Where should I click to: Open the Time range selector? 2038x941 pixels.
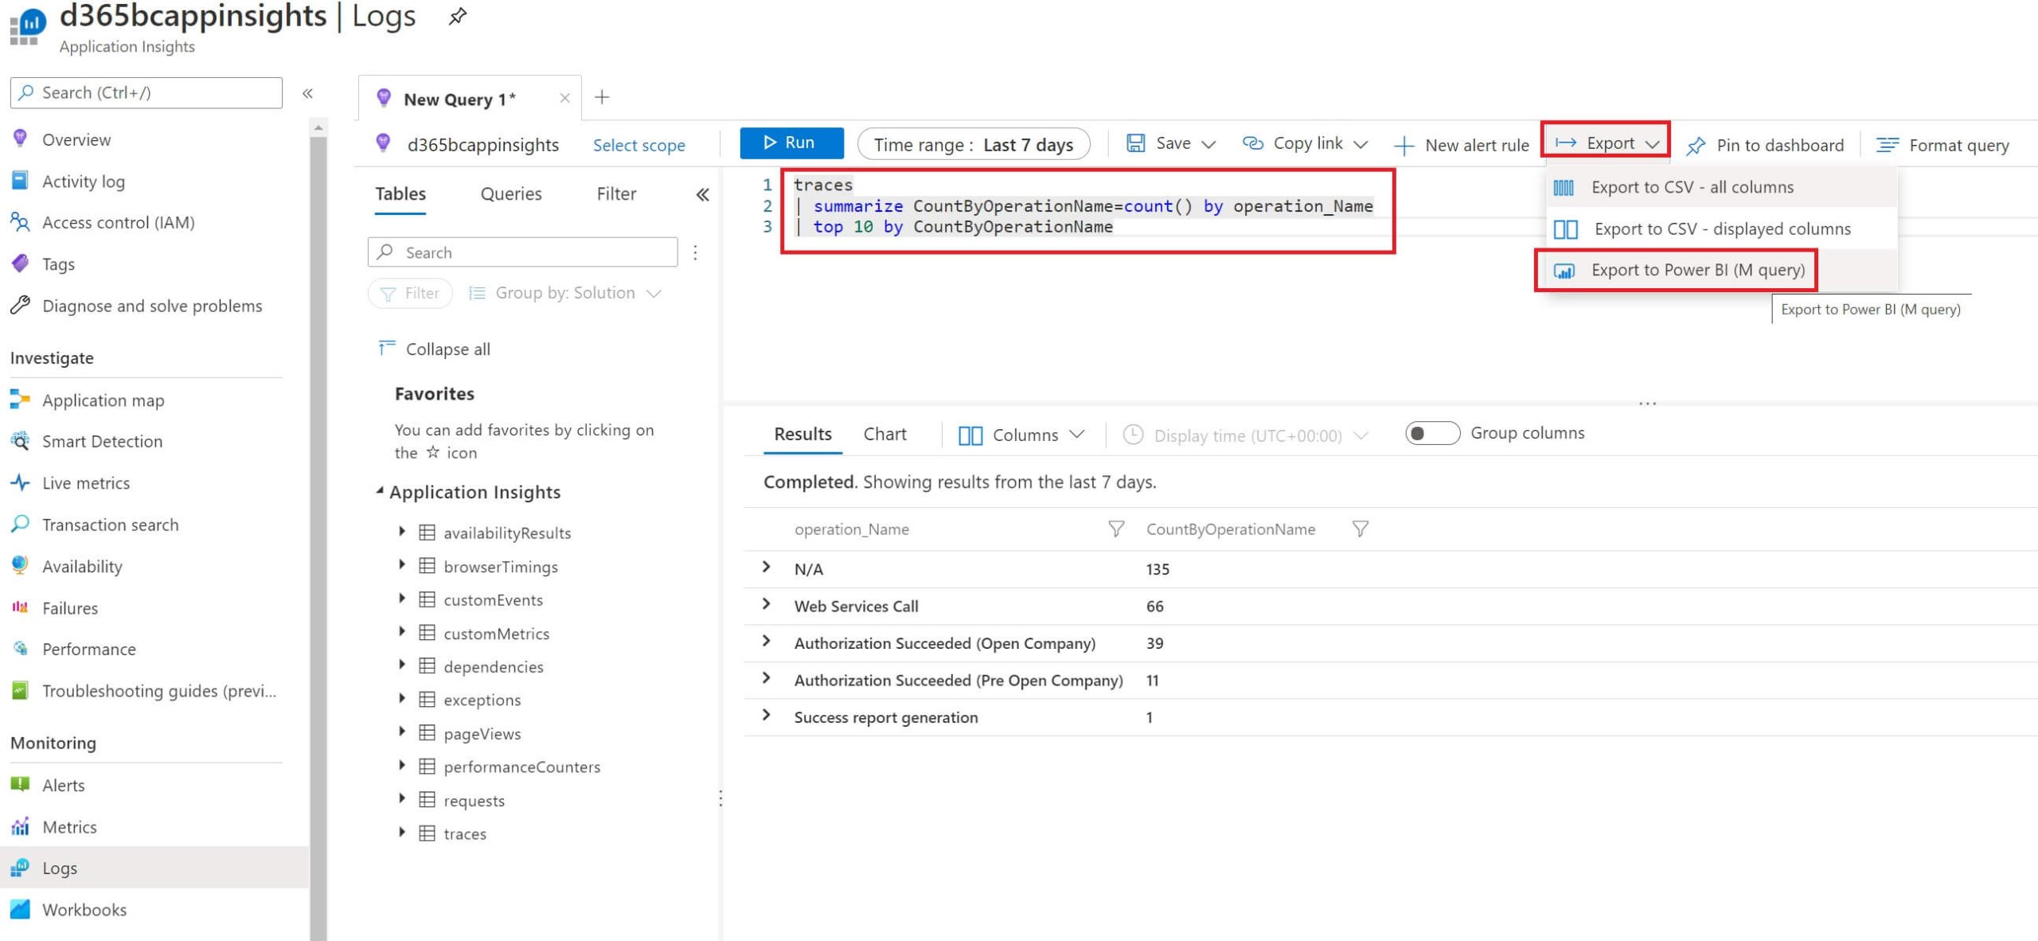pos(973,144)
